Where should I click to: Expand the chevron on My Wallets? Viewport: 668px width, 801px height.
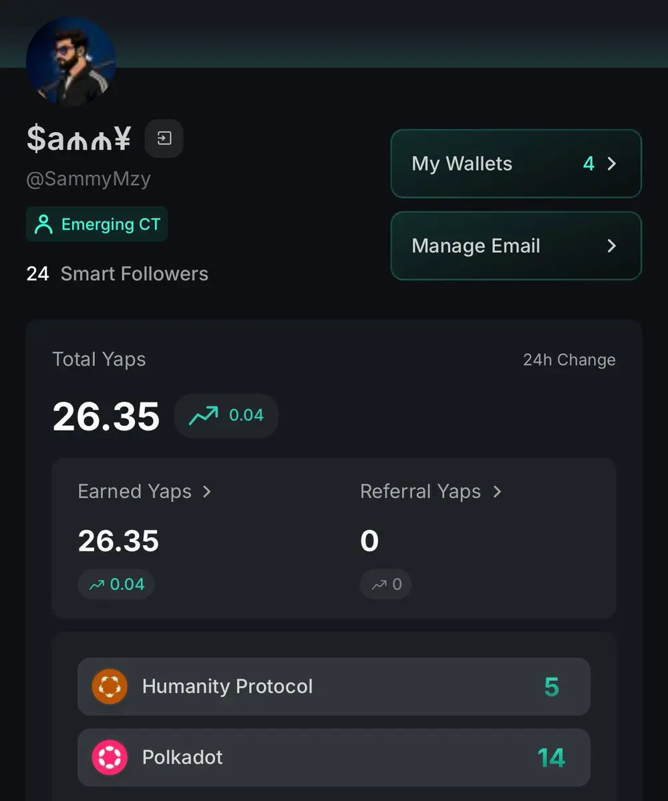[x=611, y=164]
